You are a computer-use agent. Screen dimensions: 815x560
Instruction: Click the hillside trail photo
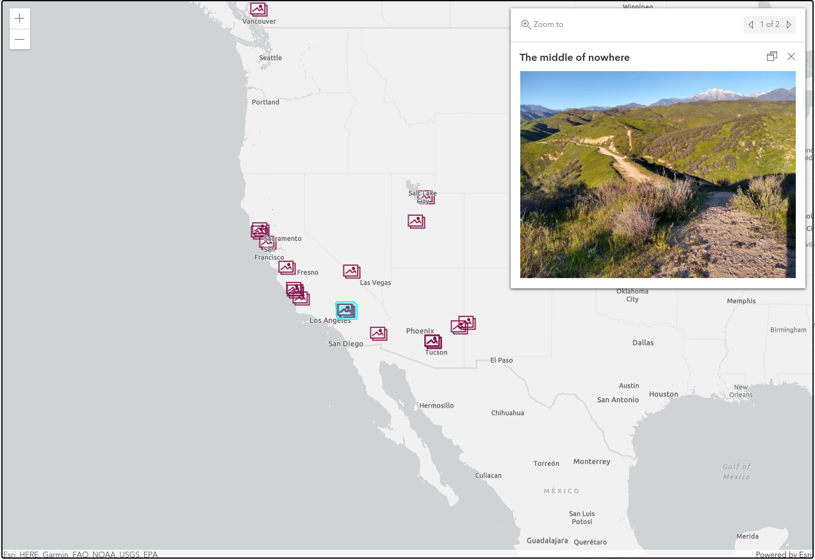coord(657,174)
